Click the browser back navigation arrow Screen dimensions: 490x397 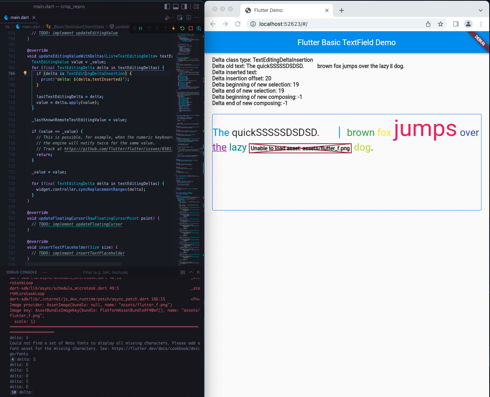(213, 24)
